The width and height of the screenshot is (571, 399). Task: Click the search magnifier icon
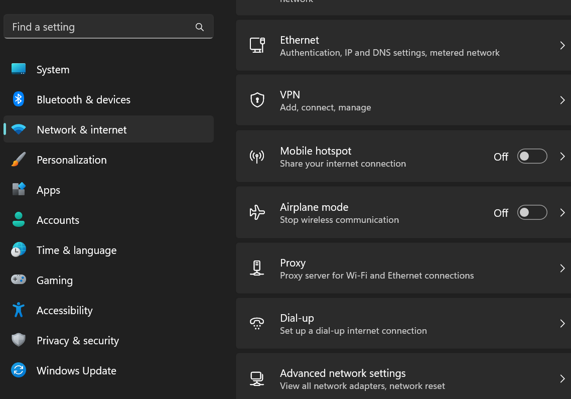pyautogui.click(x=199, y=27)
